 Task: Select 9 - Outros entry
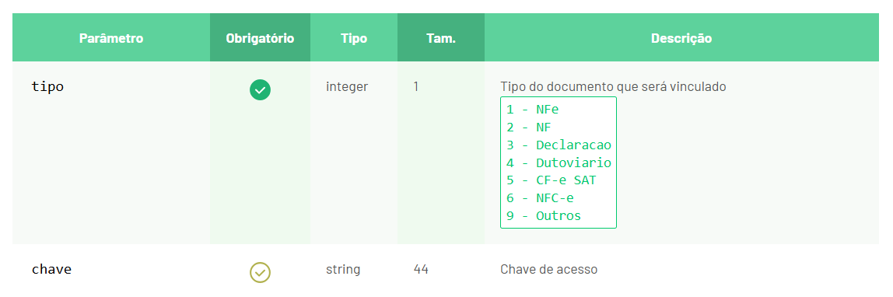click(543, 215)
